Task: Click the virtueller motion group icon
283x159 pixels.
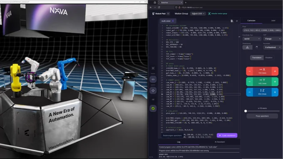Action: pyautogui.click(x=209, y=14)
